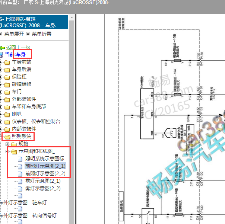Expand the 外部装饰件 tree node

pos(1,99)
